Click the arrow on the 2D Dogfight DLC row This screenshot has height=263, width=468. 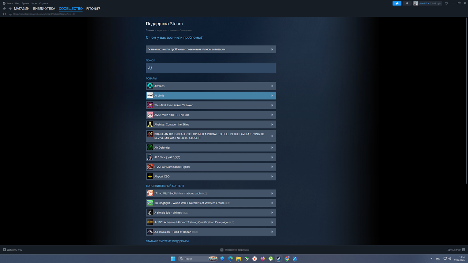[272, 203]
